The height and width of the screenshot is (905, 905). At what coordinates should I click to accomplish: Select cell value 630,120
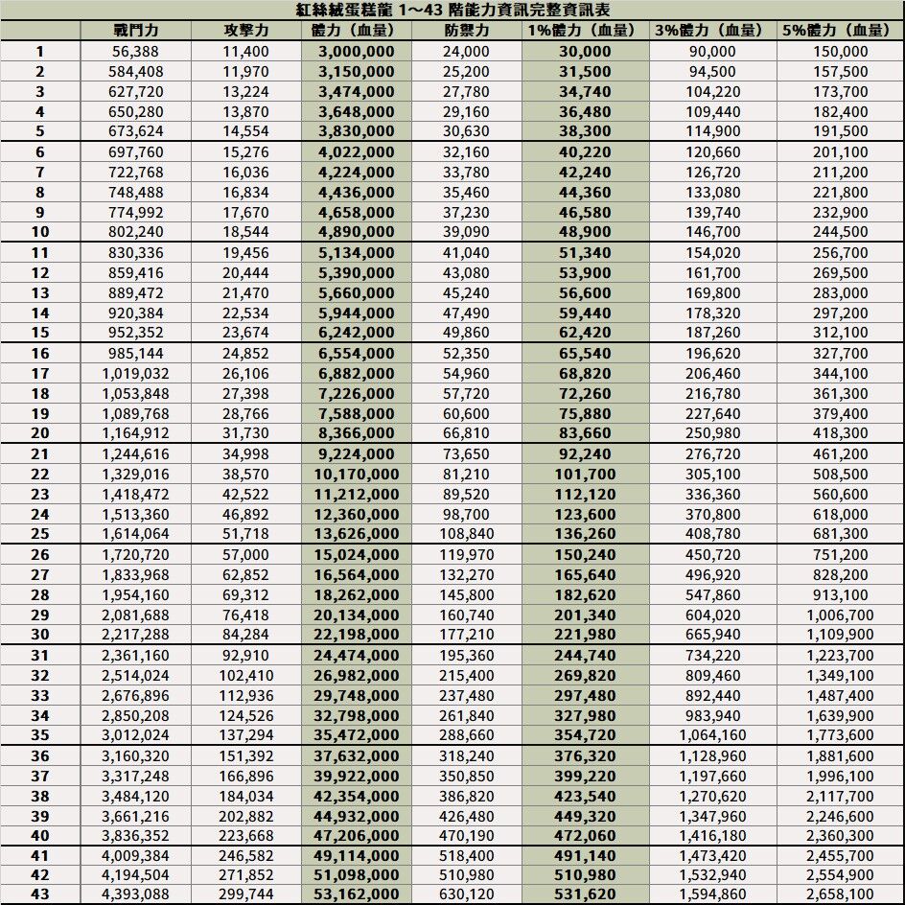click(466, 894)
